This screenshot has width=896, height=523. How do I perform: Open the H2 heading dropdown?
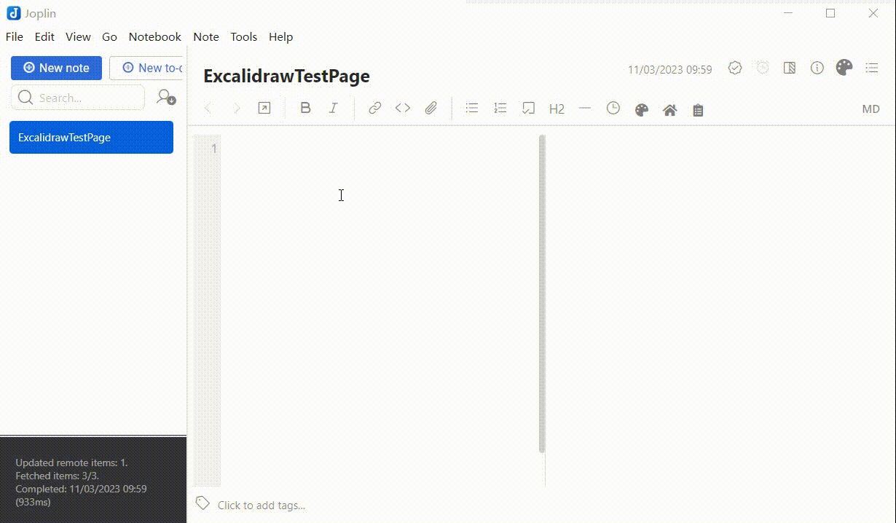pyautogui.click(x=557, y=109)
